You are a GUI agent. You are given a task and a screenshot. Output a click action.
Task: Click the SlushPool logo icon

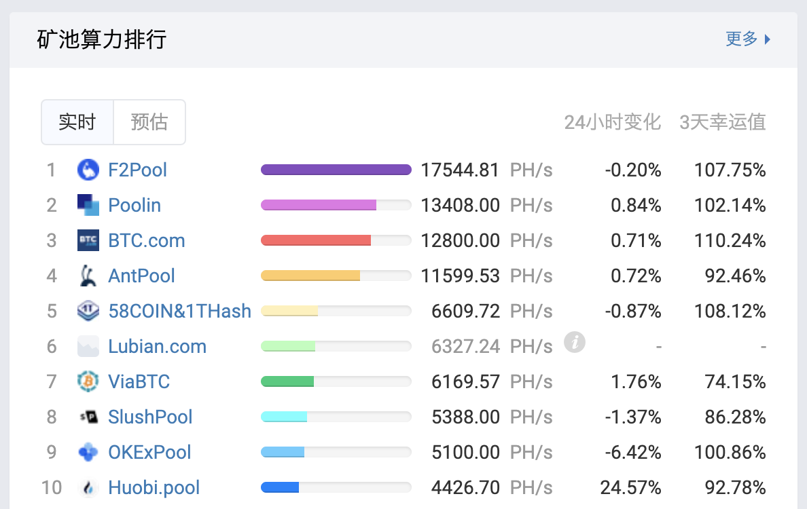tap(88, 417)
